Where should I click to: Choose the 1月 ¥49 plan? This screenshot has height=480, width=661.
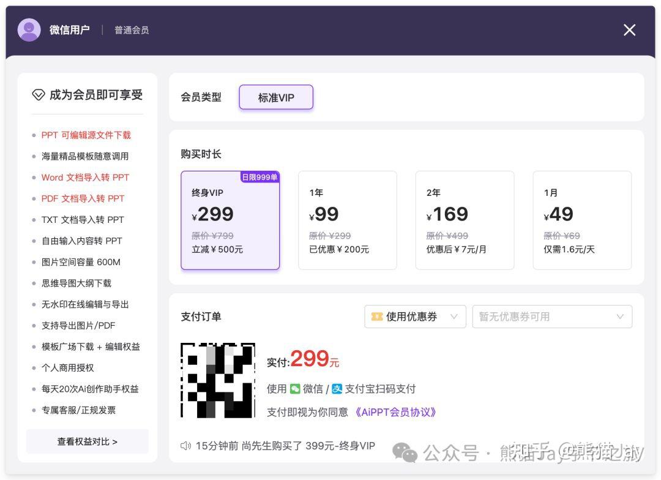click(582, 220)
